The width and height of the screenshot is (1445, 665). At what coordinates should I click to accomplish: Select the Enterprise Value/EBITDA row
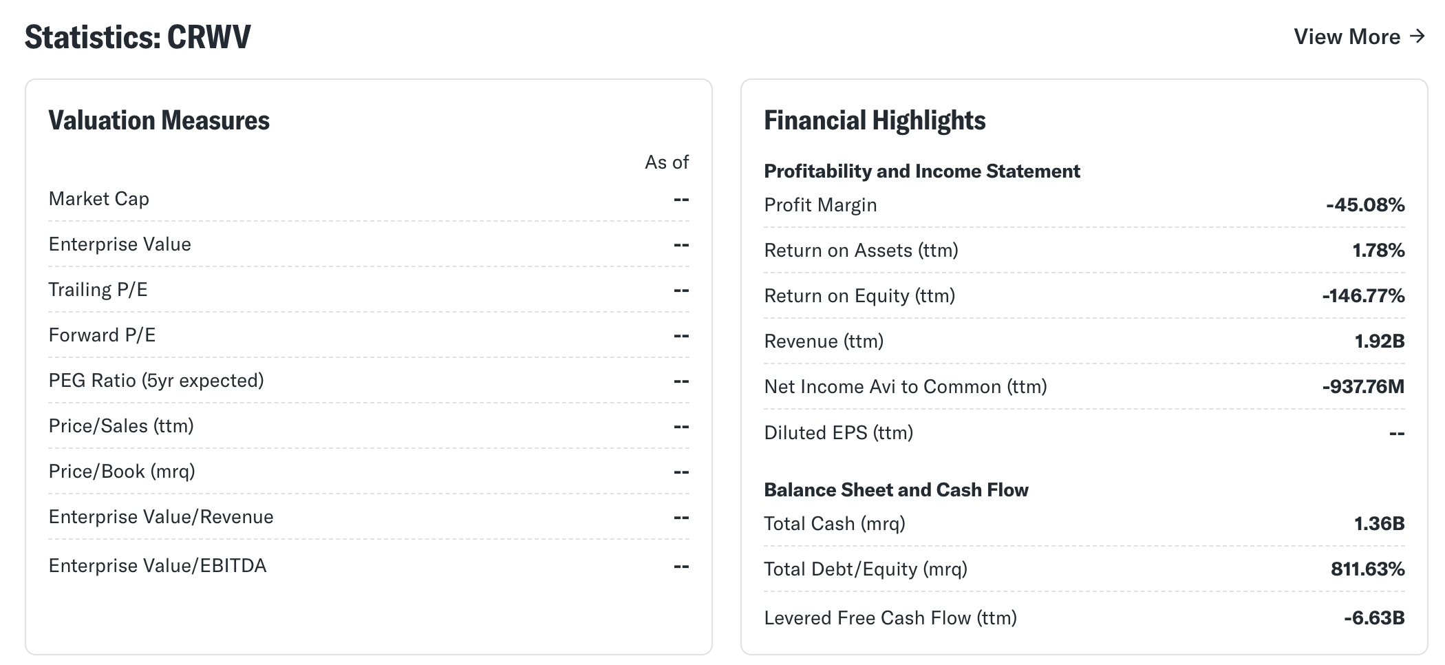369,566
